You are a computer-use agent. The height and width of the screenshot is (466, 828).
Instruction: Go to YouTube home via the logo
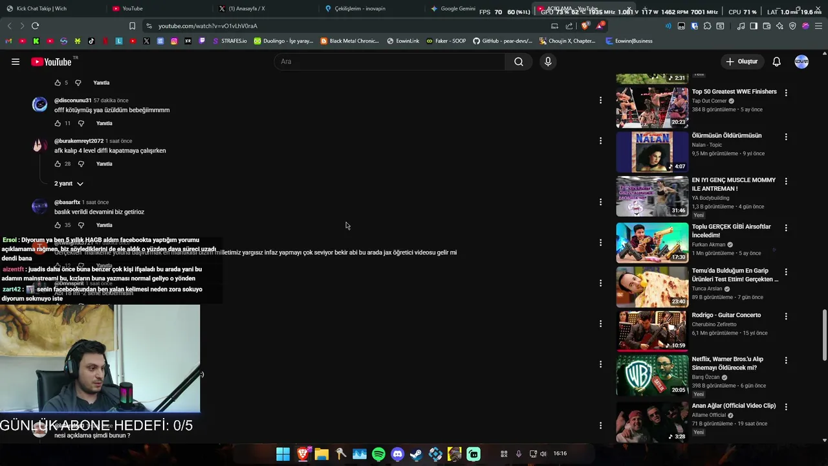click(x=51, y=61)
